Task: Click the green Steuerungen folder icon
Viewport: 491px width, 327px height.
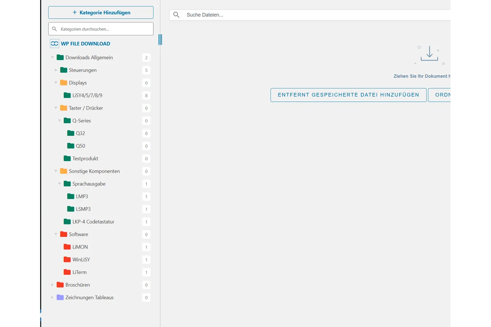Action: [63, 70]
